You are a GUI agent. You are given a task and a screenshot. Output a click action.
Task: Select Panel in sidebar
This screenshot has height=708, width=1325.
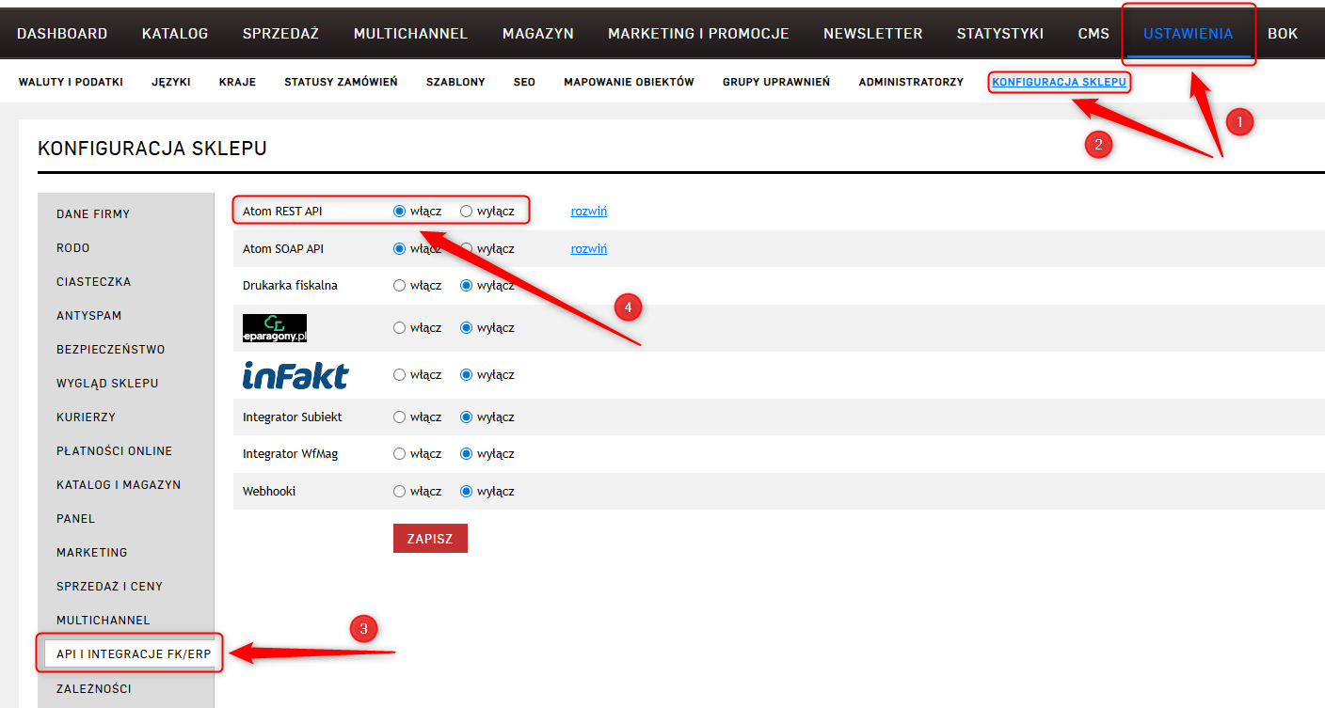pos(75,519)
